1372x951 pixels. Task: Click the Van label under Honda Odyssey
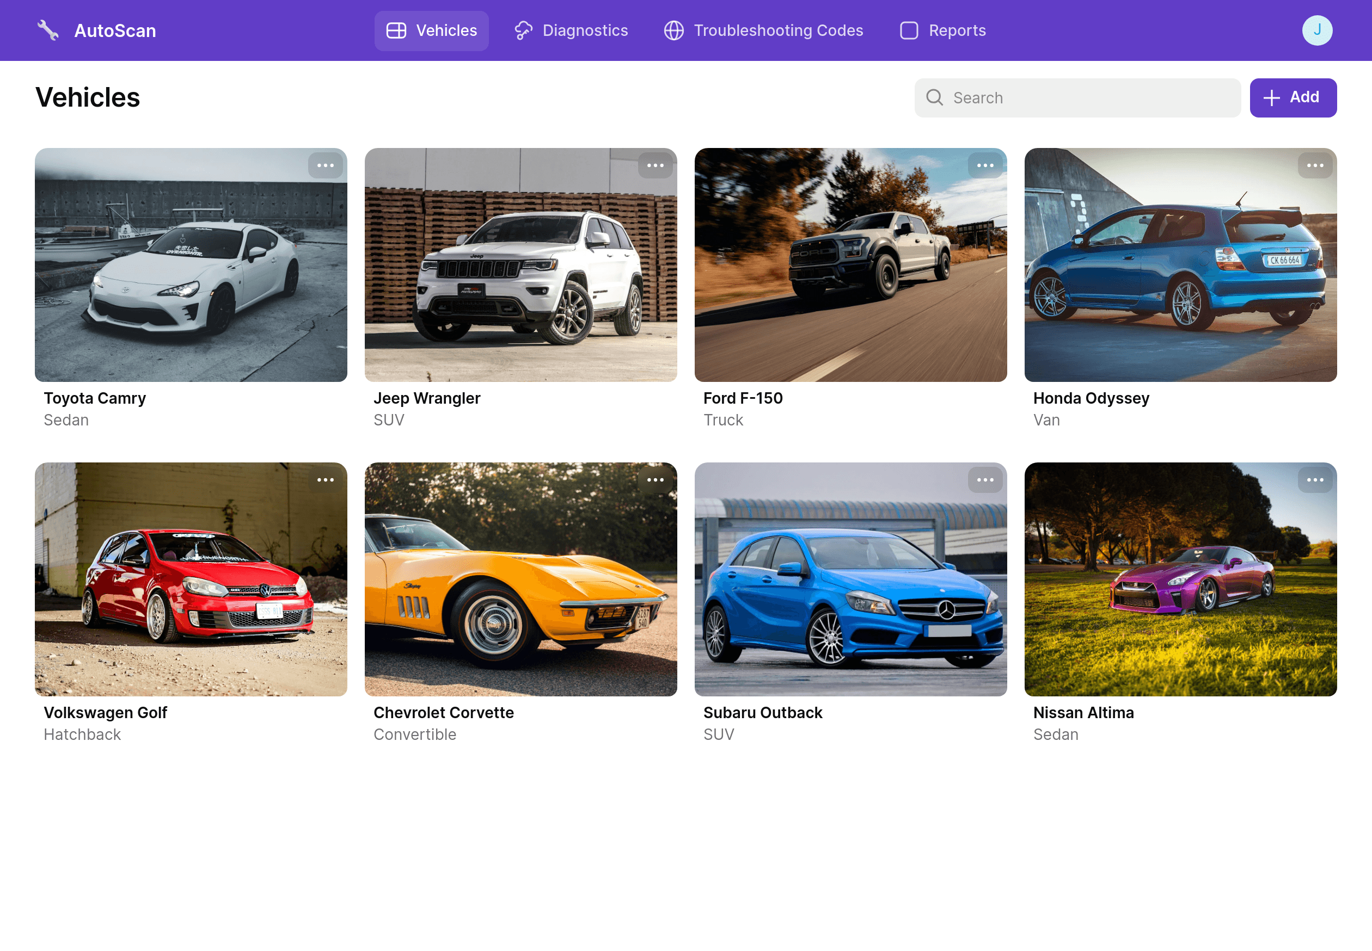click(1046, 420)
